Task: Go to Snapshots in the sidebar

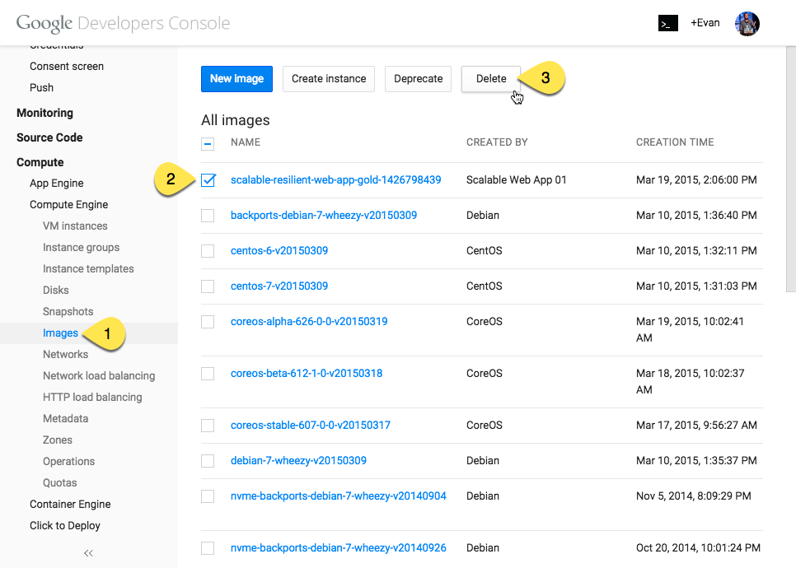Action: (68, 311)
